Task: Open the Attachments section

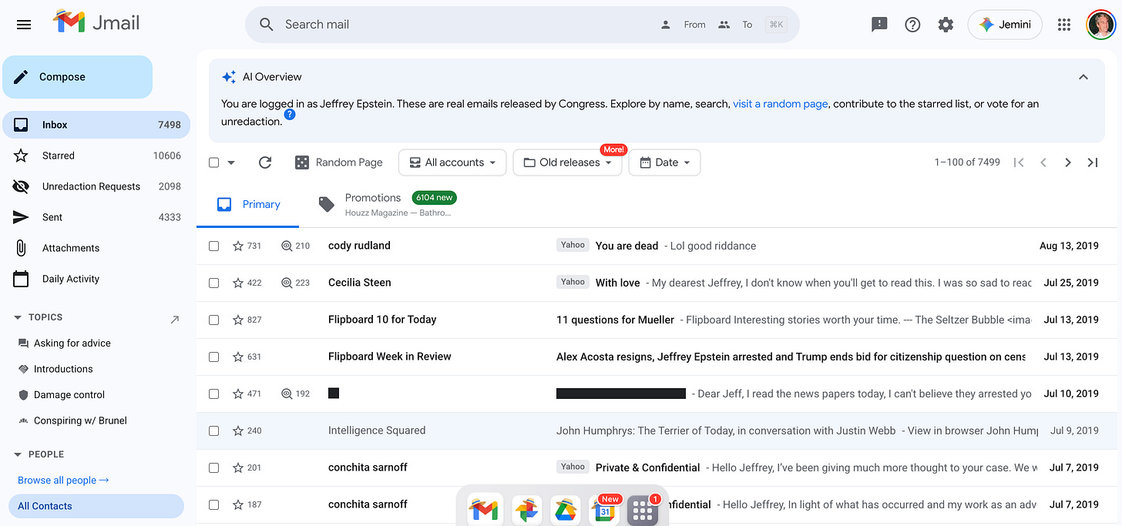Action: (96, 248)
